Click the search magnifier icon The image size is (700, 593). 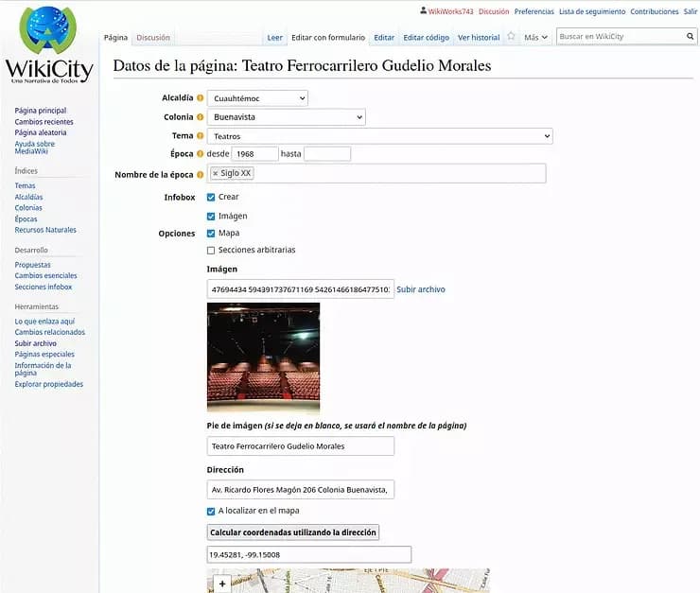690,37
